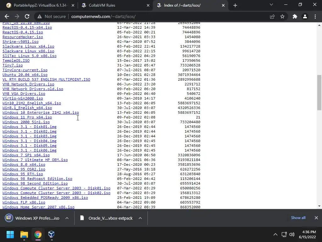Click the scrollbar up arrow
This screenshot has width=322, height=242.
click(x=319, y=25)
